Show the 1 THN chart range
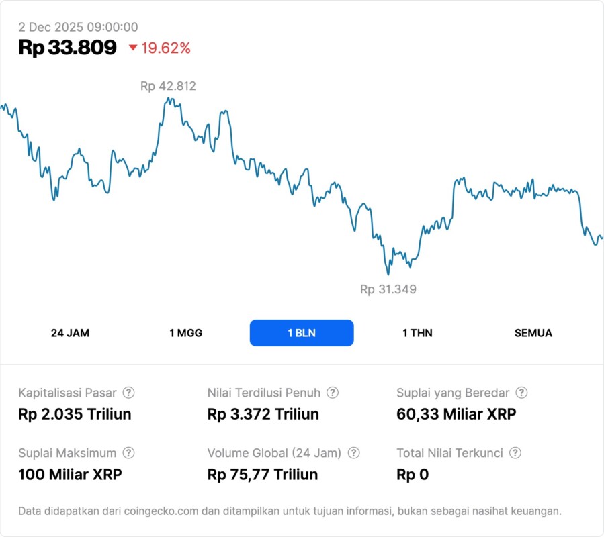604x537 pixels. (417, 333)
